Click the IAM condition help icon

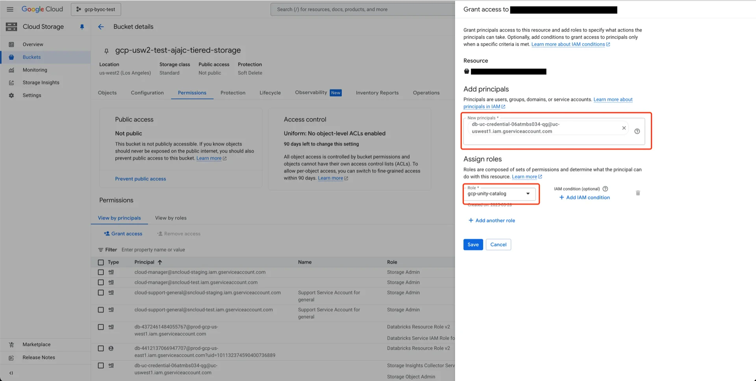click(605, 189)
